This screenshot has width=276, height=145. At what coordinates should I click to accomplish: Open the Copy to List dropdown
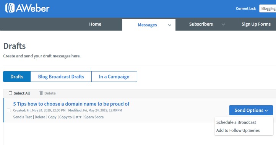pos(70,117)
